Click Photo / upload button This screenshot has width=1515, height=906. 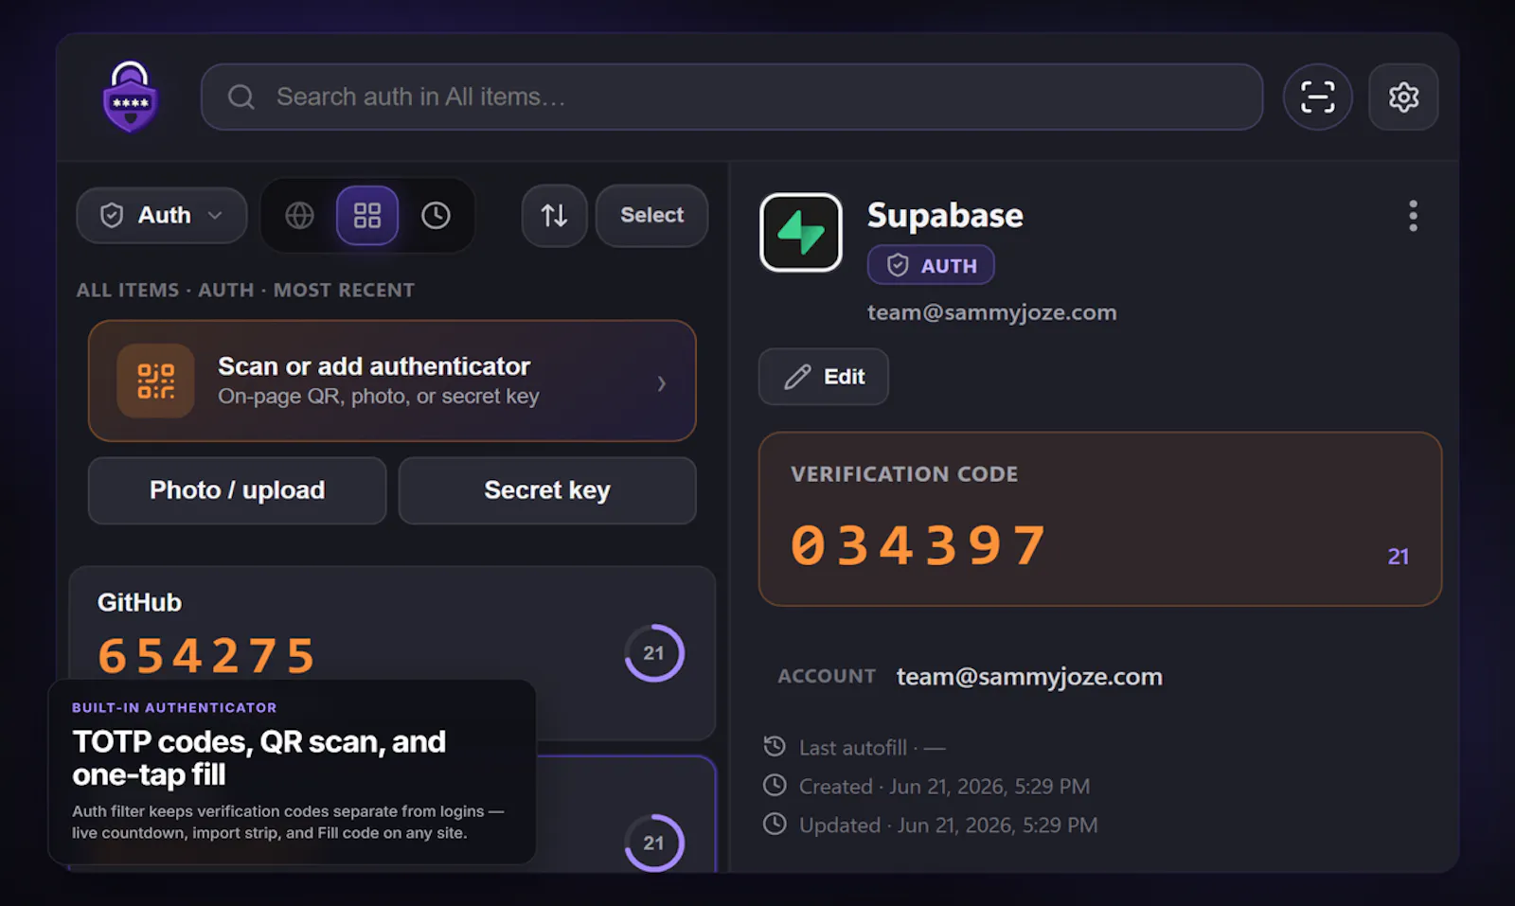click(x=237, y=490)
